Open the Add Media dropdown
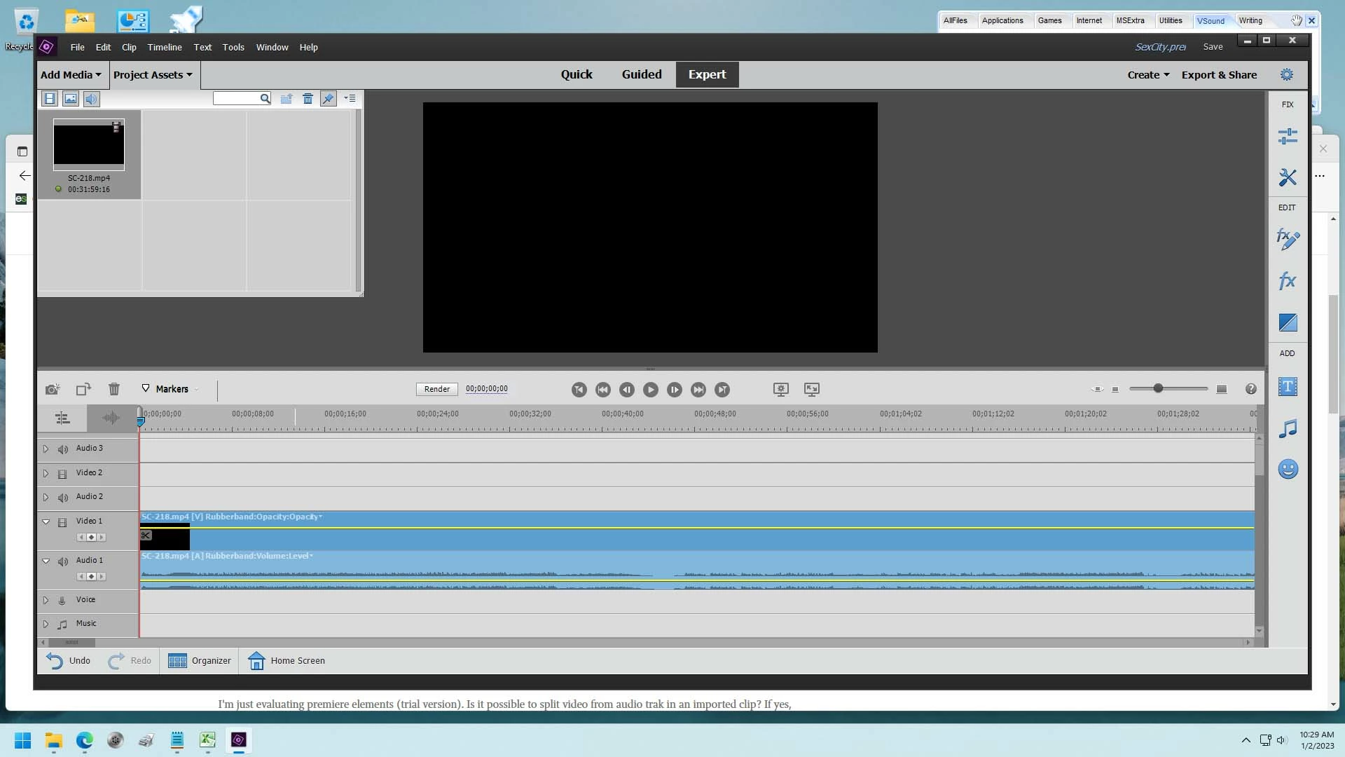Image resolution: width=1345 pixels, height=757 pixels. tap(71, 75)
